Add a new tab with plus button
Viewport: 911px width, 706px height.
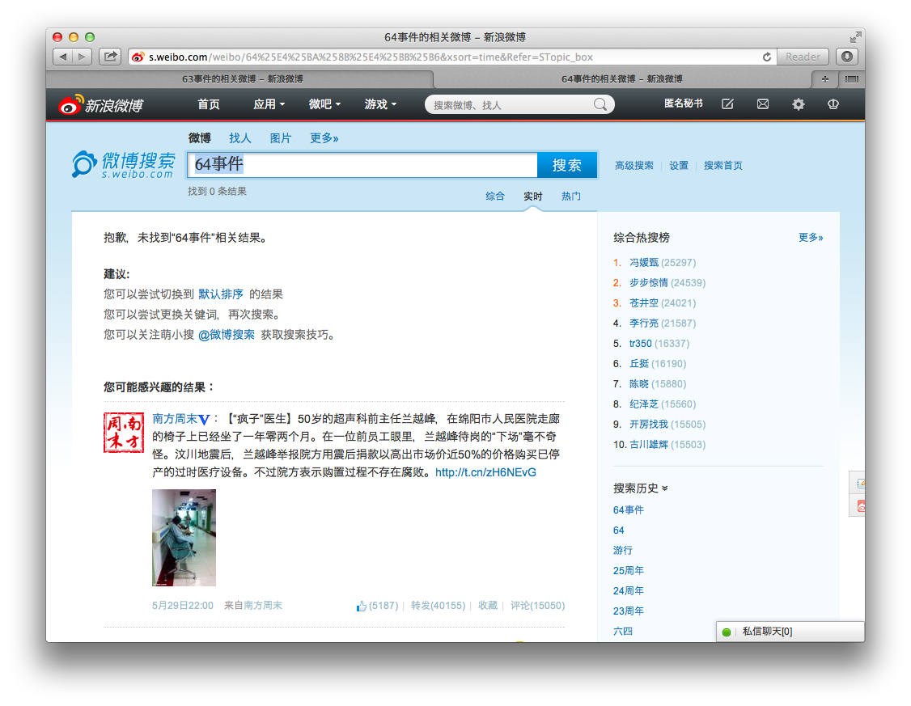[x=825, y=79]
